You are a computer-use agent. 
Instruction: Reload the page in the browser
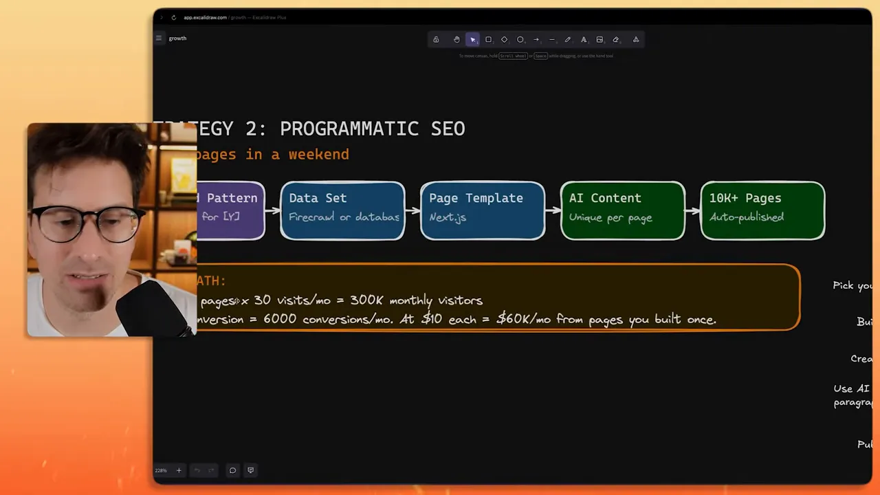click(173, 17)
